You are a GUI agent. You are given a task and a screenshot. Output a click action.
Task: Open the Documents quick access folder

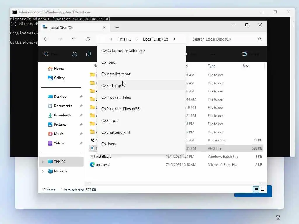(x=63, y=106)
